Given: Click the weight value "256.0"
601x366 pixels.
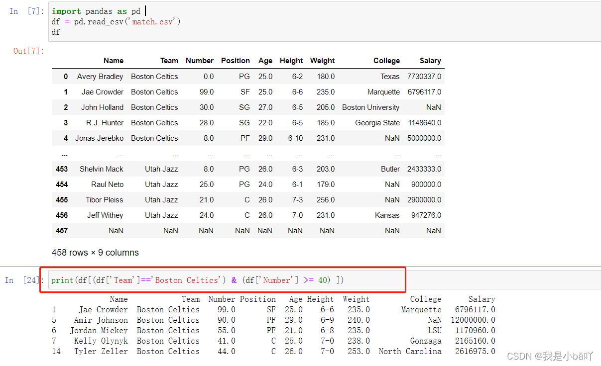Looking at the screenshot, I should tap(326, 200).
